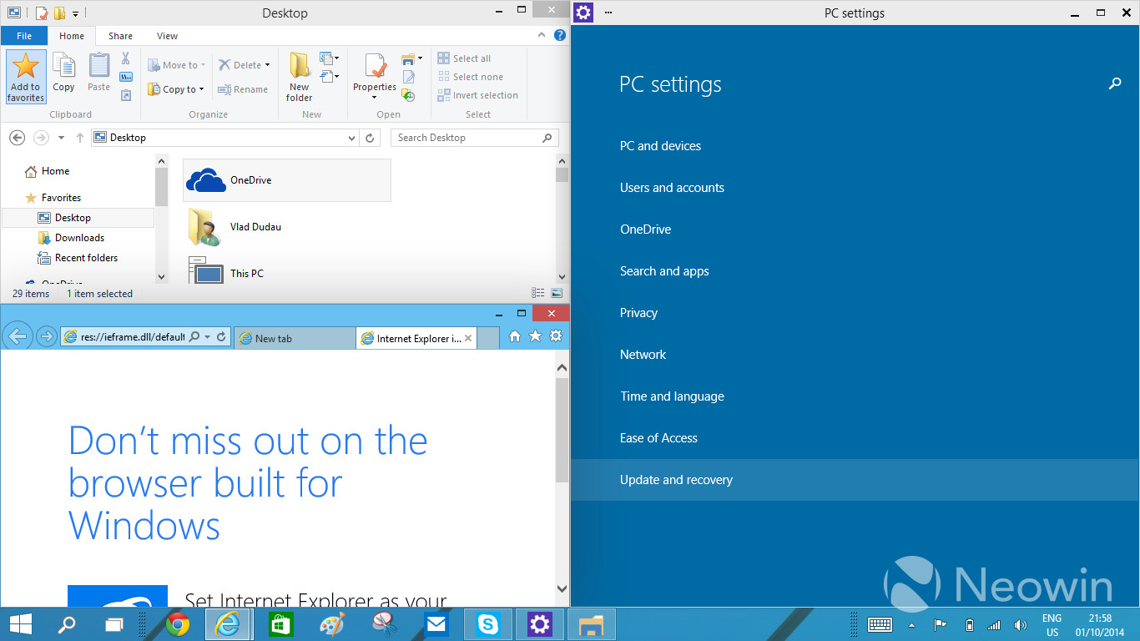The width and height of the screenshot is (1140, 641).
Task: Launch Google Chrome from the taskbar
Action: 178,624
